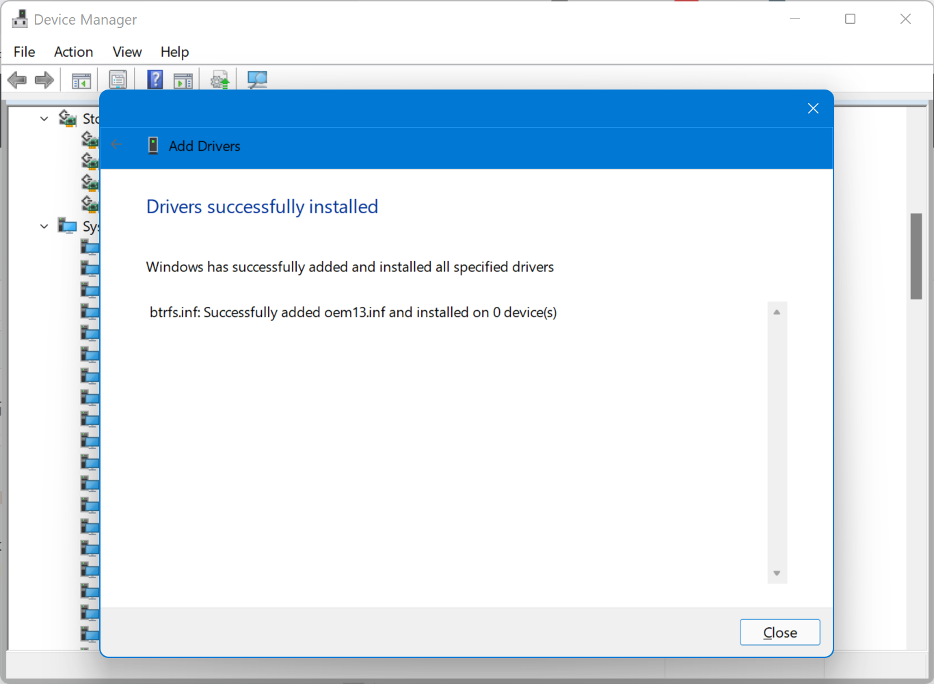The height and width of the screenshot is (684, 934).
Task: Click Scan for hardware changes icon
Action: [x=257, y=80]
